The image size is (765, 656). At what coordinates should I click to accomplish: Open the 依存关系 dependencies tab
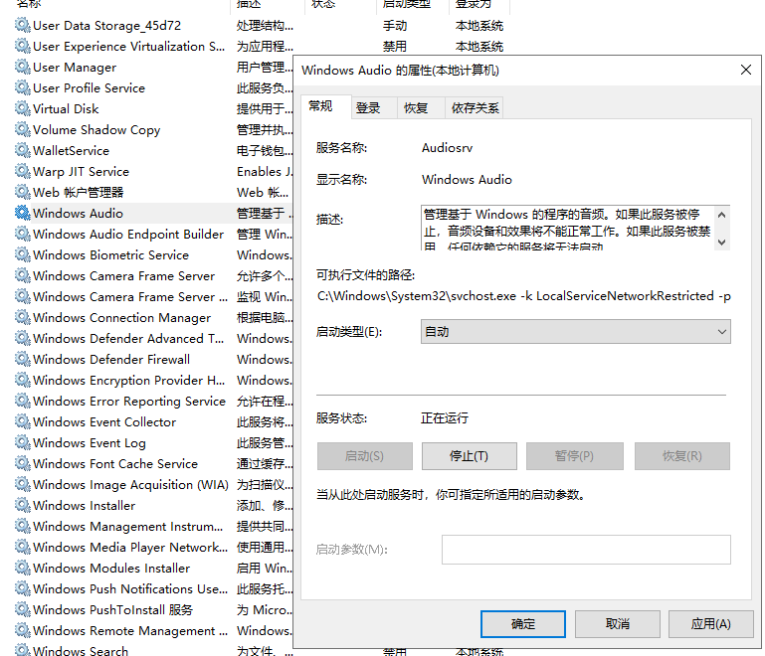click(x=475, y=107)
